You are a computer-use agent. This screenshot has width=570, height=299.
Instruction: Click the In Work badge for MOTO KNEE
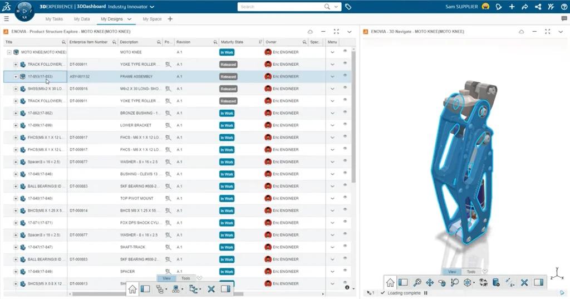tap(227, 52)
